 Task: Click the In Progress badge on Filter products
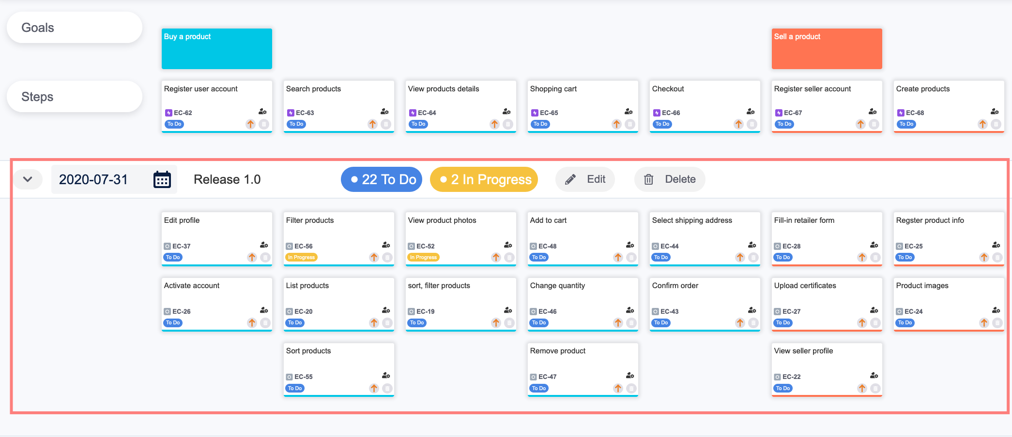301,258
